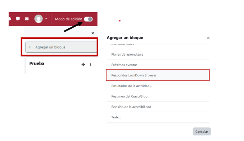
Task: Select Resultados de la actividad block
Action: coord(158,86)
